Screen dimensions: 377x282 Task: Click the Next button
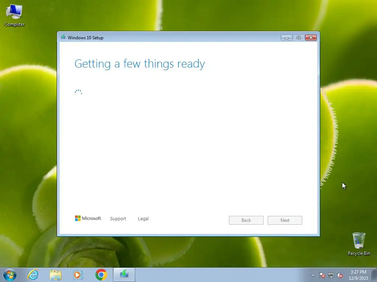pos(285,220)
